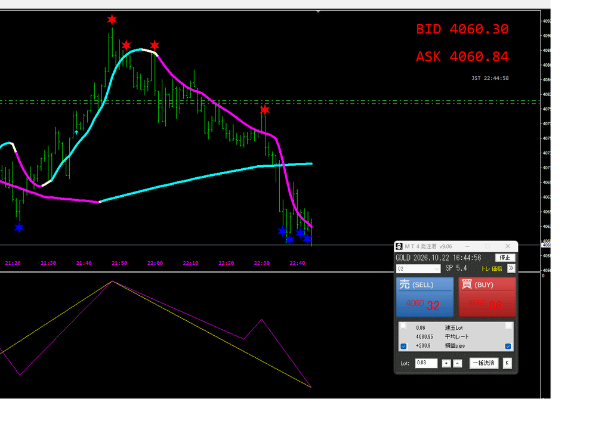
Task: Click the MT4 発注君 app icon in title bar
Action: tap(399, 246)
